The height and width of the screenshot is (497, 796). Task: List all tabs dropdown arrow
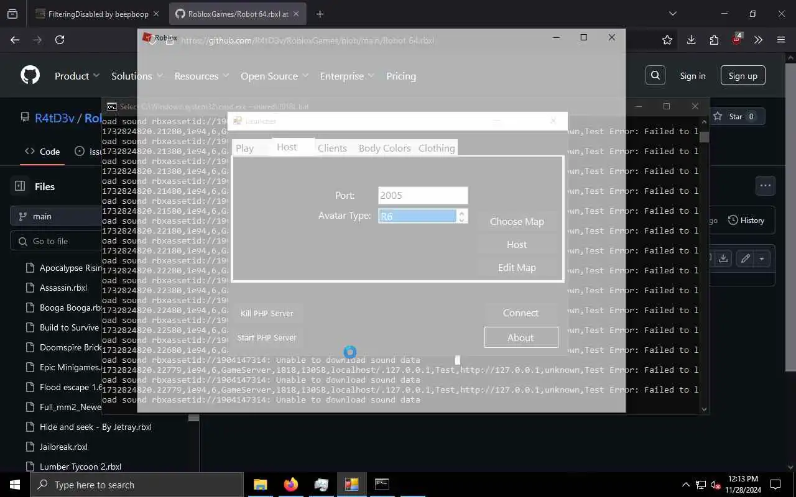click(x=672, y=14)
